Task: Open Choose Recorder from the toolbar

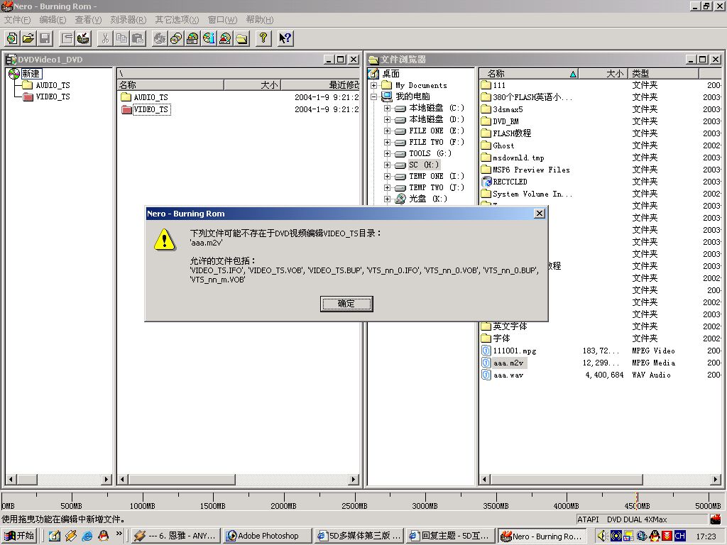Action: click(192, 38)
